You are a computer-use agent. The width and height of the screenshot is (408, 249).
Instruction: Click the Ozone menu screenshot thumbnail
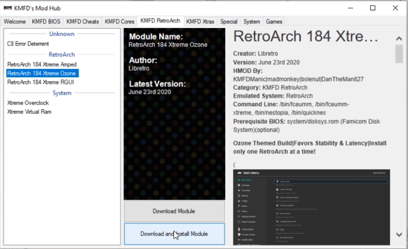coord(311,207)
